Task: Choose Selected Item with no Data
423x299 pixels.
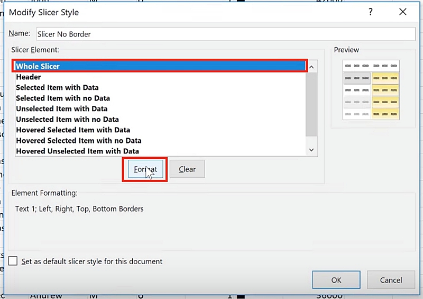Action: pyautogui.click(x=63, y=98)
